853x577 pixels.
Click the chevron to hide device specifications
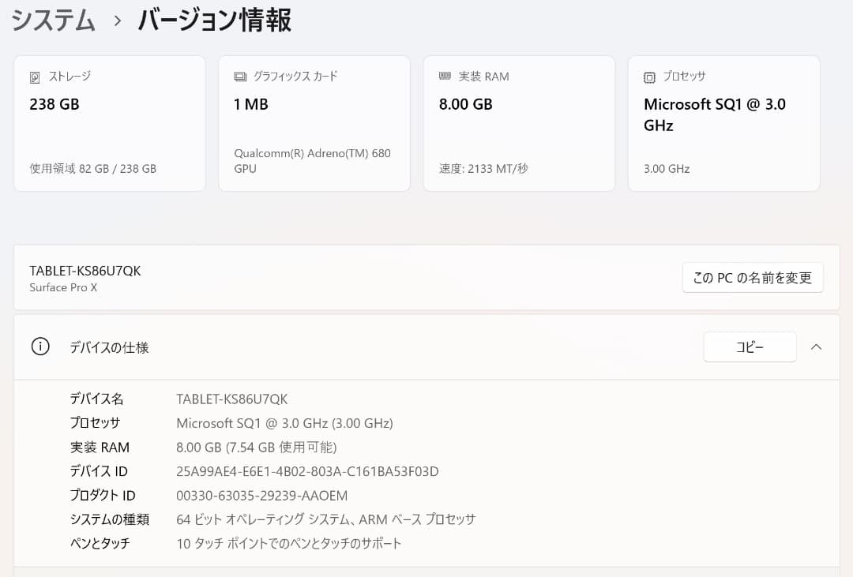click(817, 347)
